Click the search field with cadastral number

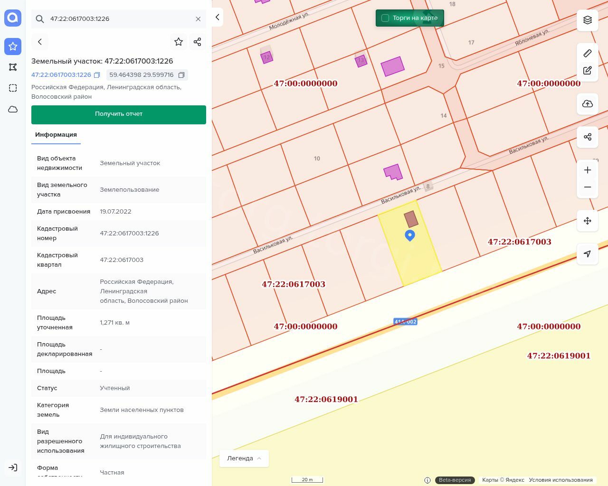click(x=119, y=19)
